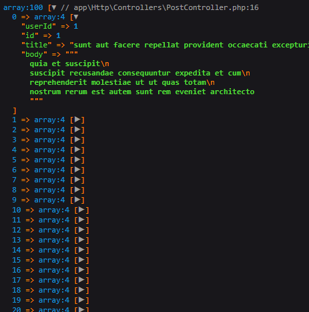
Task: Expand array entry at index 13
Action: click(82, 240)
